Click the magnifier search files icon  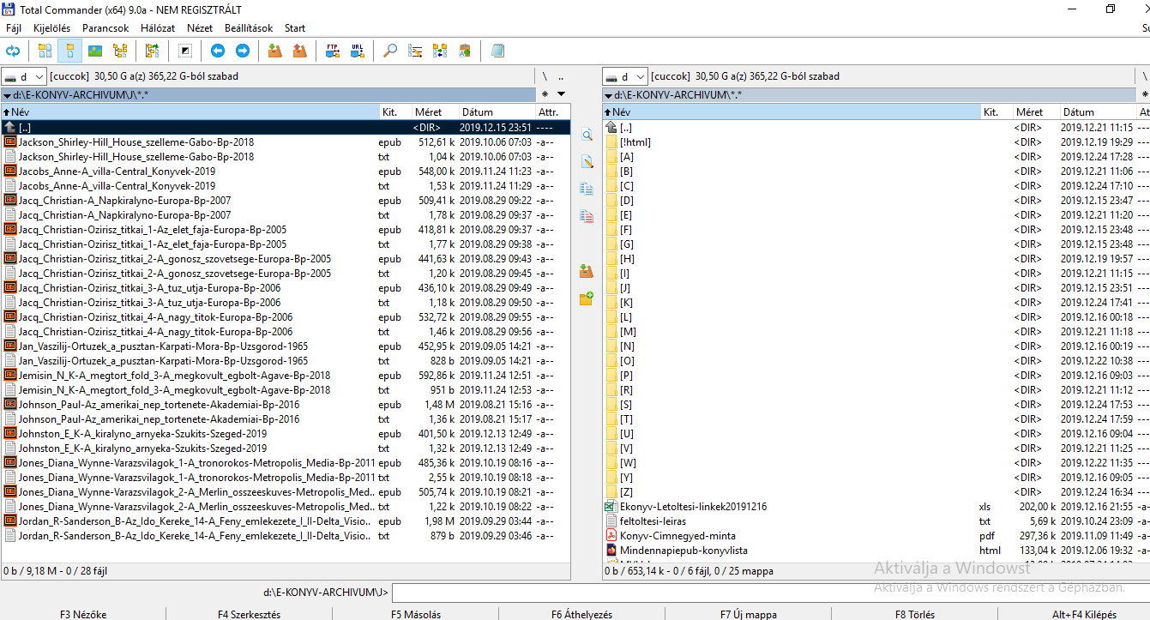click(390, 51)
